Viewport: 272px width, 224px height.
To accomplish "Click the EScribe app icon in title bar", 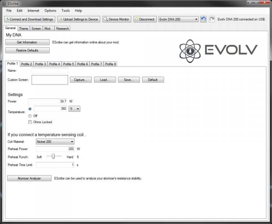I will 4,4.
